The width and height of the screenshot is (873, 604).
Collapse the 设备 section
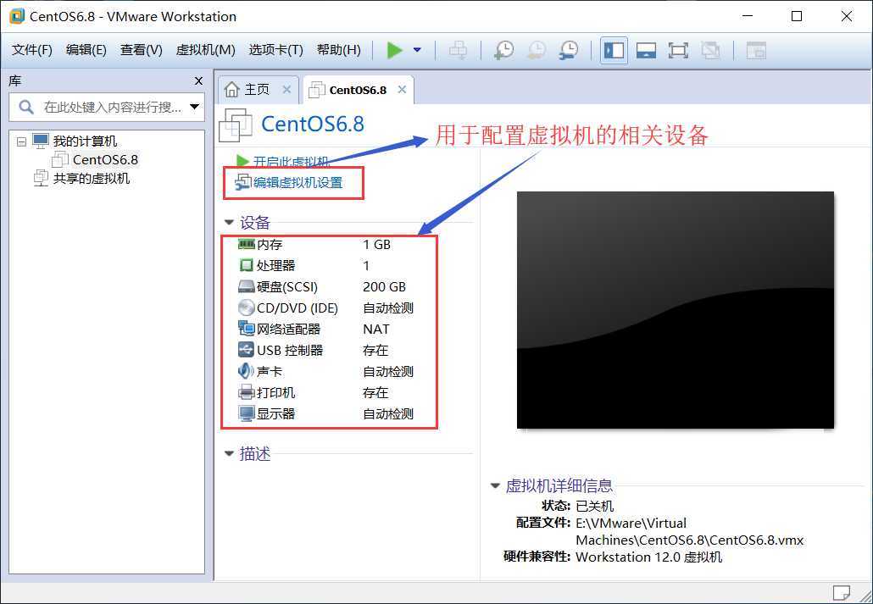[229, 222]
